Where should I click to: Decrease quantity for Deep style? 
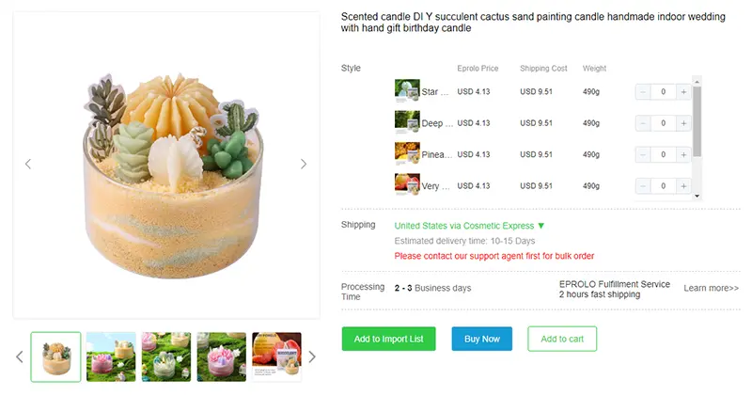(x=643, y=123)
